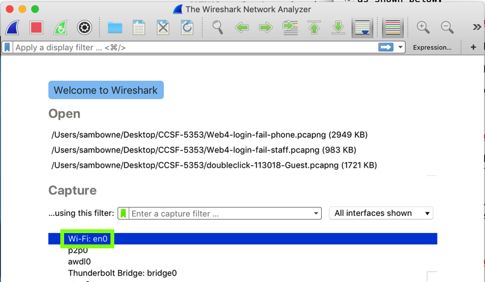This screenshot has width=485, height=282.
Task: Click the display filter input field
Action: (190, 48)
